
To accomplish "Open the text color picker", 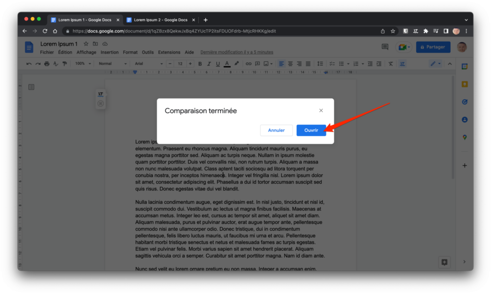I will [227, 64].
